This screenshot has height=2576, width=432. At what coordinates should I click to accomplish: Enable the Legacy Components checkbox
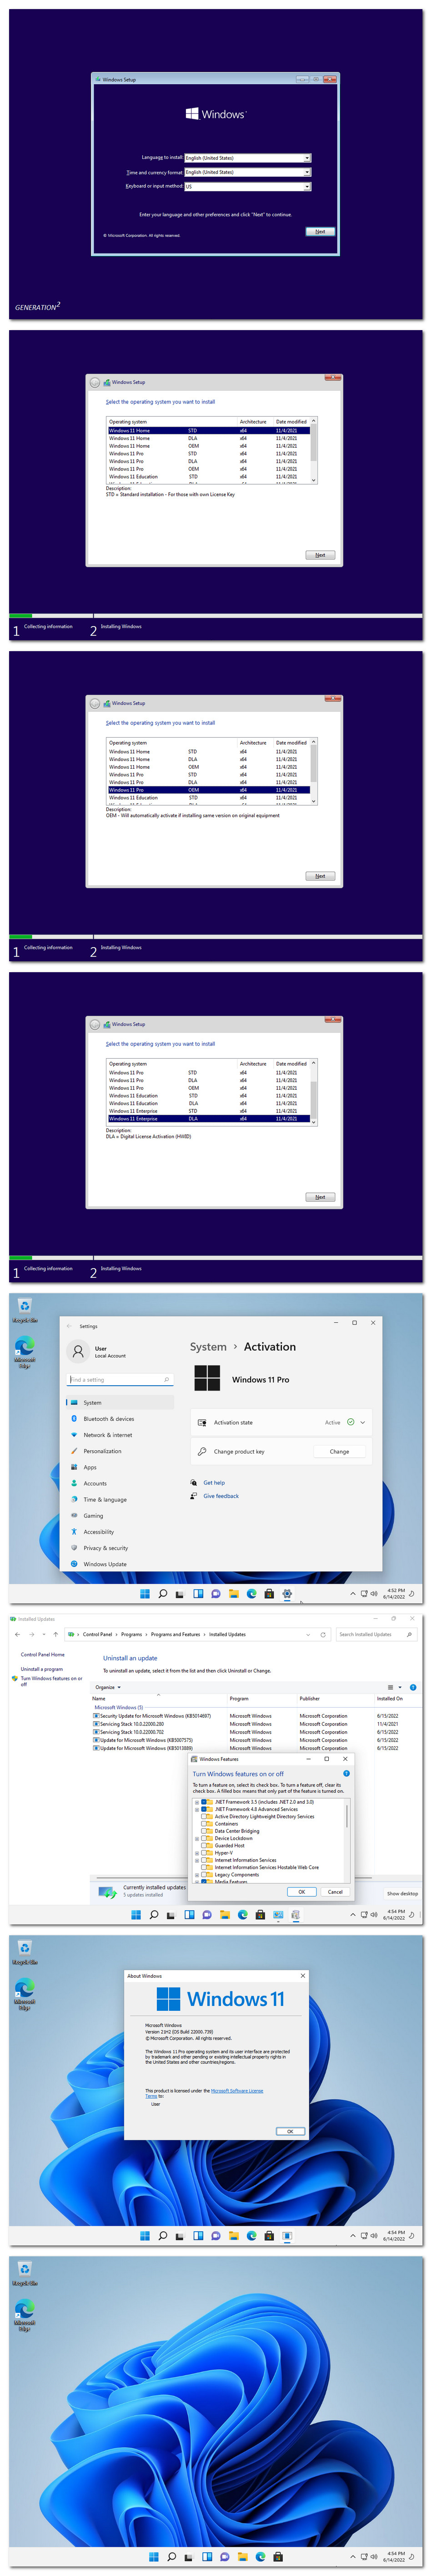(205, 1875)
